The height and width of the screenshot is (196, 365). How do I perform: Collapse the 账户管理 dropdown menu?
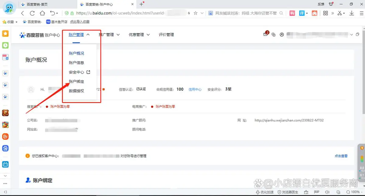tap(79, 35)
